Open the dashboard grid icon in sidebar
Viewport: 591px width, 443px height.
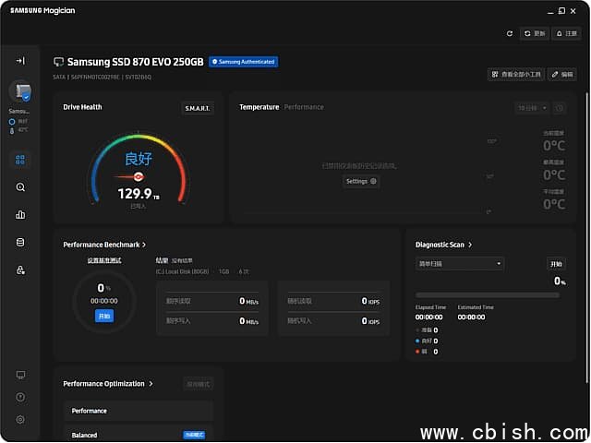tap(20, 160)
